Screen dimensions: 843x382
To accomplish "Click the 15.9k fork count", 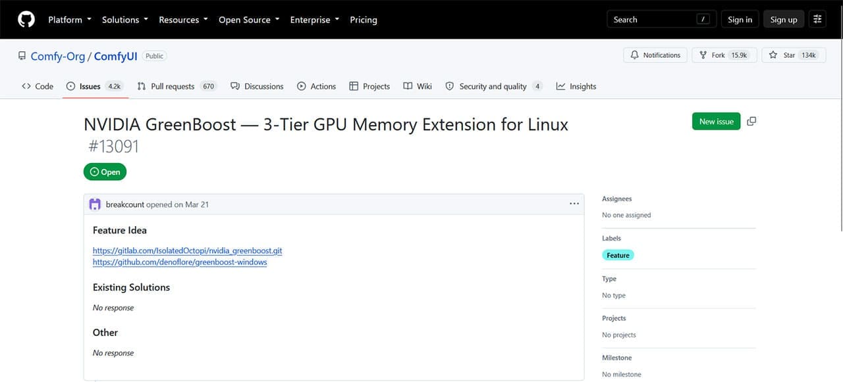I will coord(738,55).
